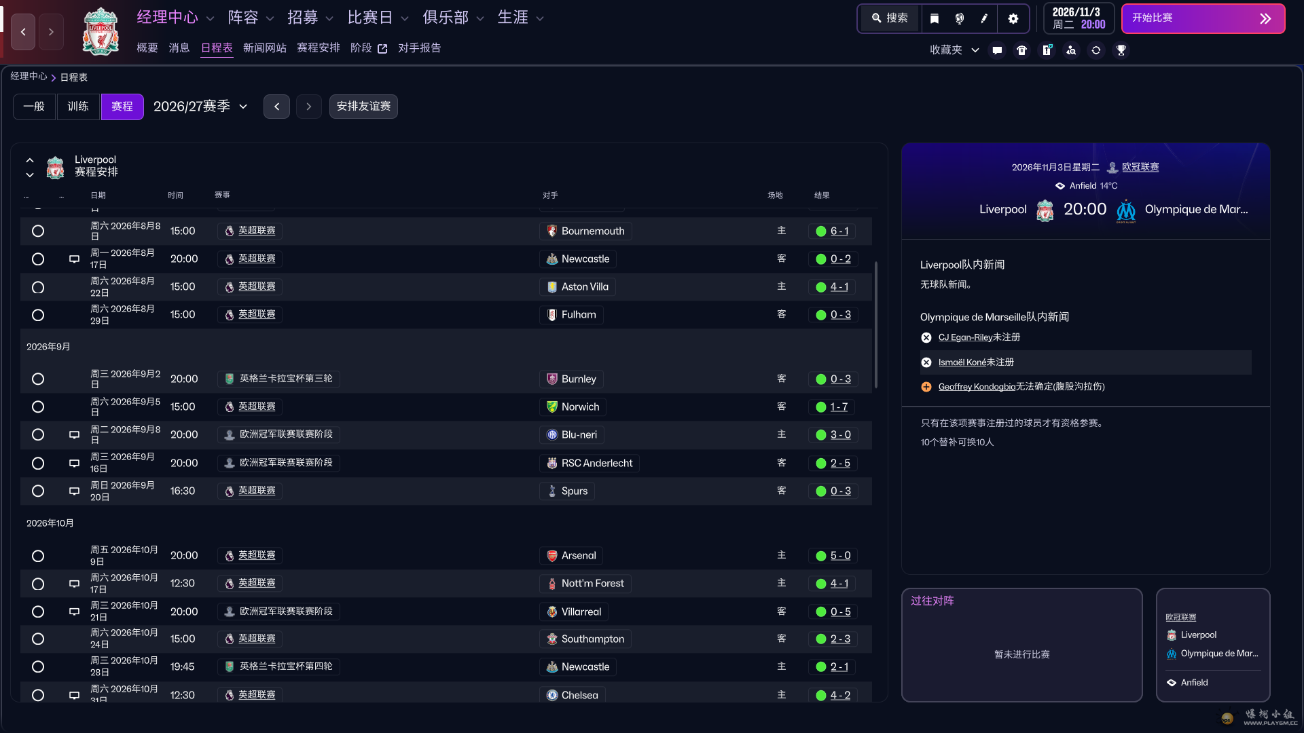Click the bookmark icon in top toolbar

click(x=935, y=18)
